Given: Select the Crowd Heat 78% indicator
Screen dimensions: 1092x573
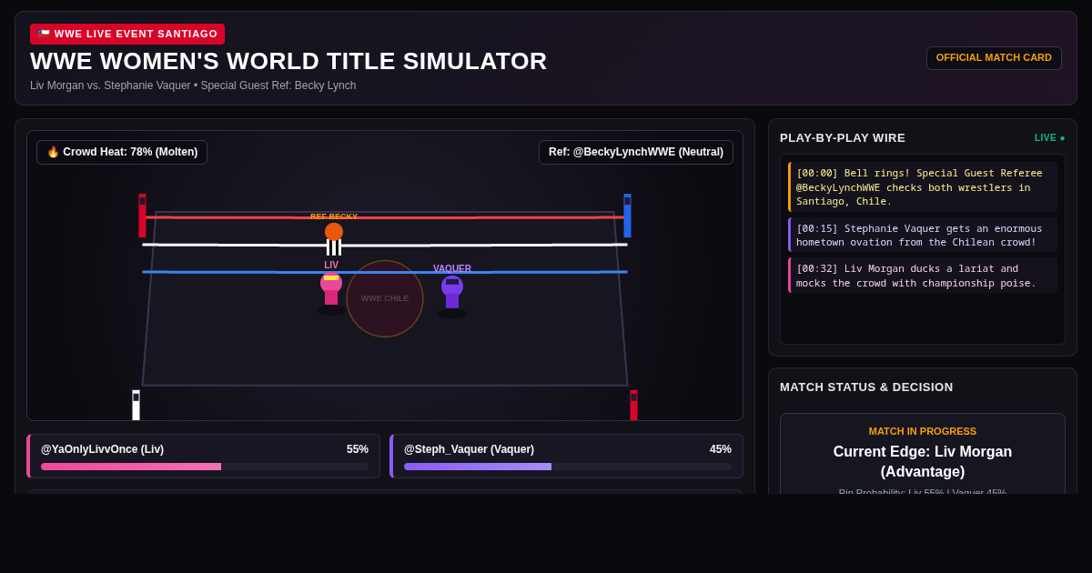Looking at the screenshot, I should click(122, 152).
